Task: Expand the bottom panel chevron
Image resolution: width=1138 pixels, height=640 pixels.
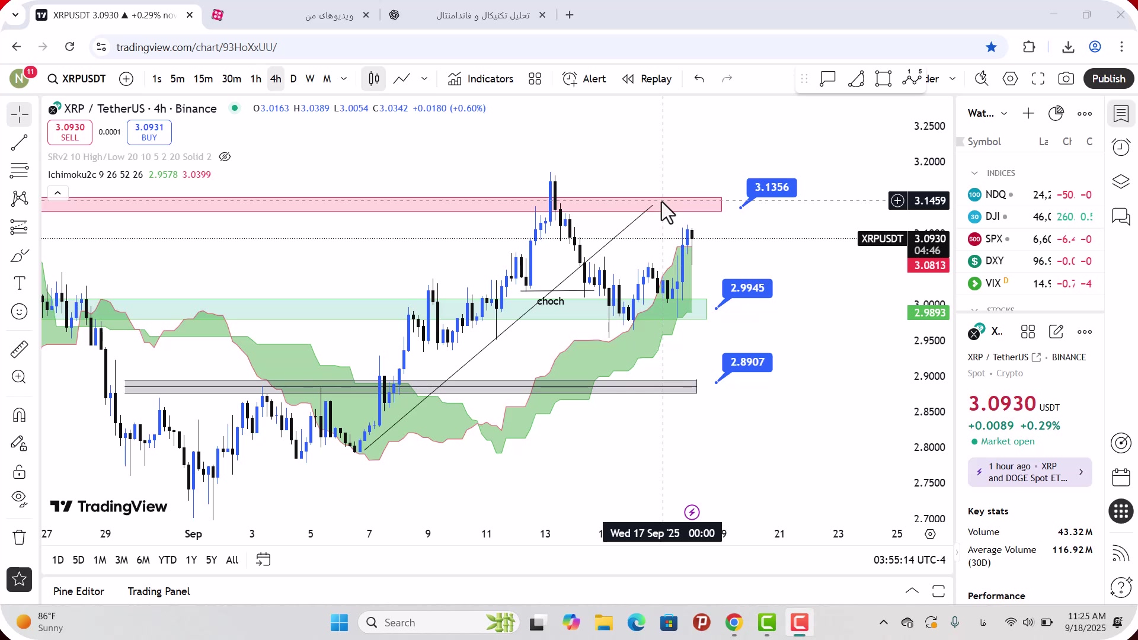Action: (x=912, y=591)
